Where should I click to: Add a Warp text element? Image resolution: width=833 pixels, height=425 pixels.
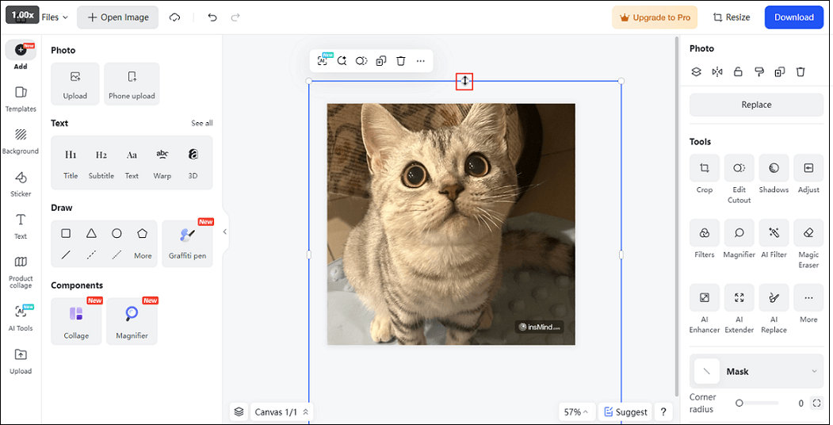(162, 163)
